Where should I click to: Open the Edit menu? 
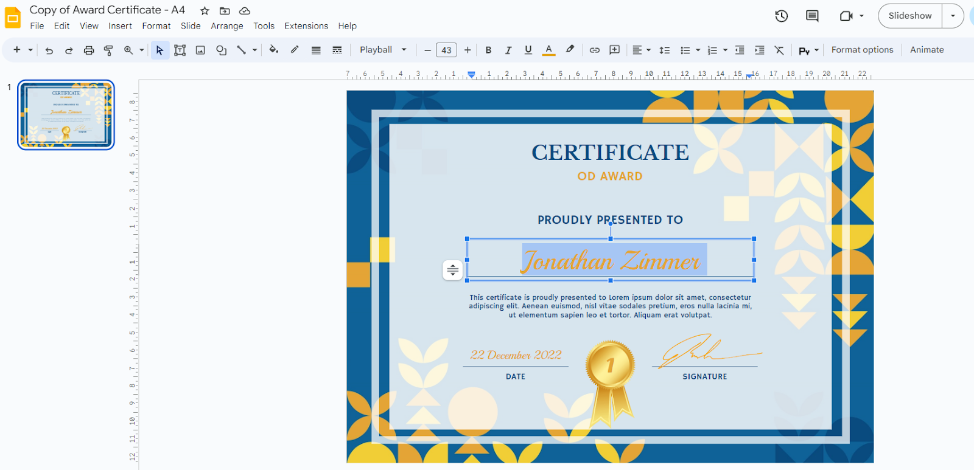pos(61,26)
